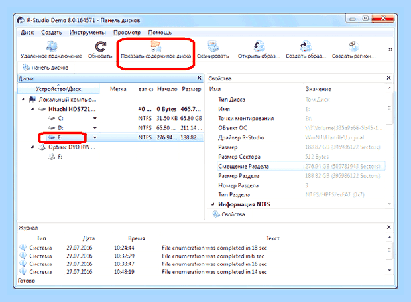411x302 pixels.
Task: Sort by Начало column header
Action: [x=167, y=89]
